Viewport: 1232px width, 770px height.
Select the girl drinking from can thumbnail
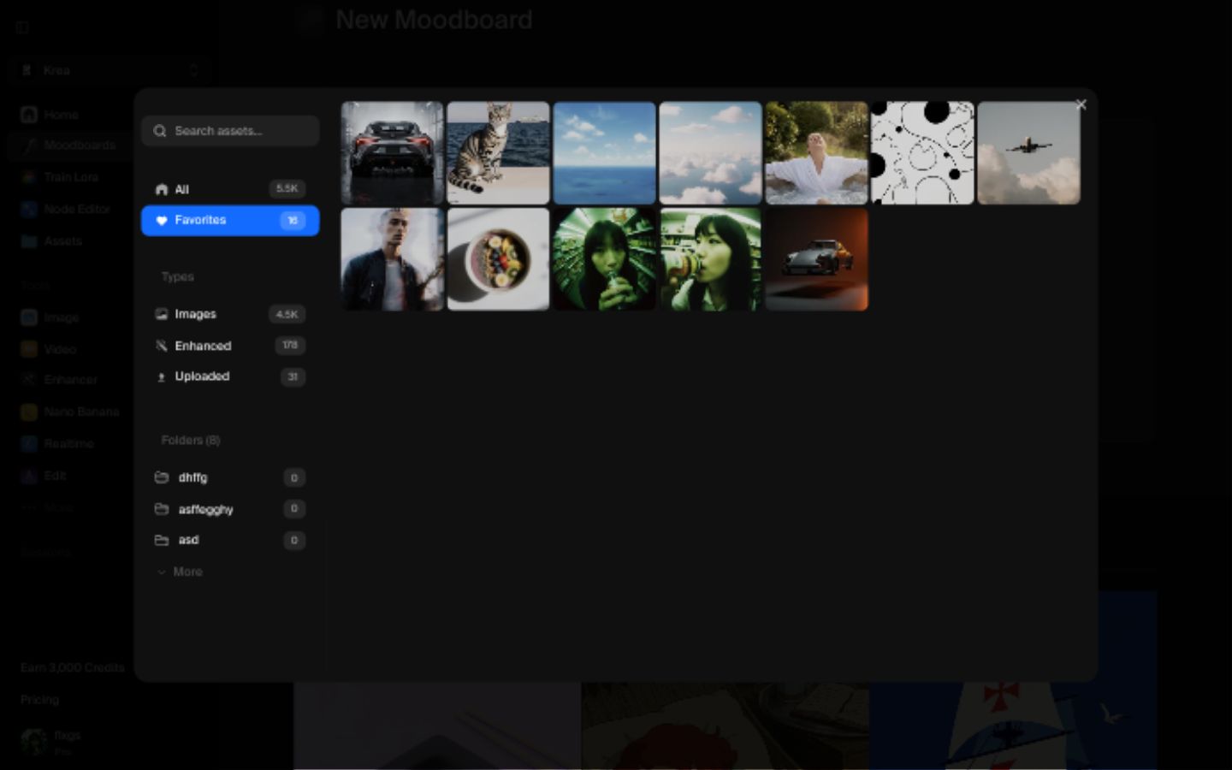tap(711, 259)
